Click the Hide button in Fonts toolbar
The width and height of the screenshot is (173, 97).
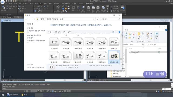pos(69,32)
